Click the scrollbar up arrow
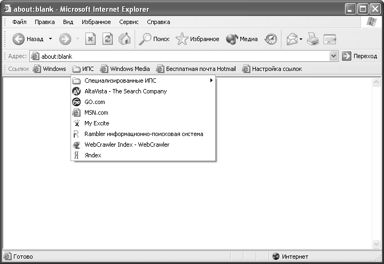384x264 pixels. tap(376, 82)
